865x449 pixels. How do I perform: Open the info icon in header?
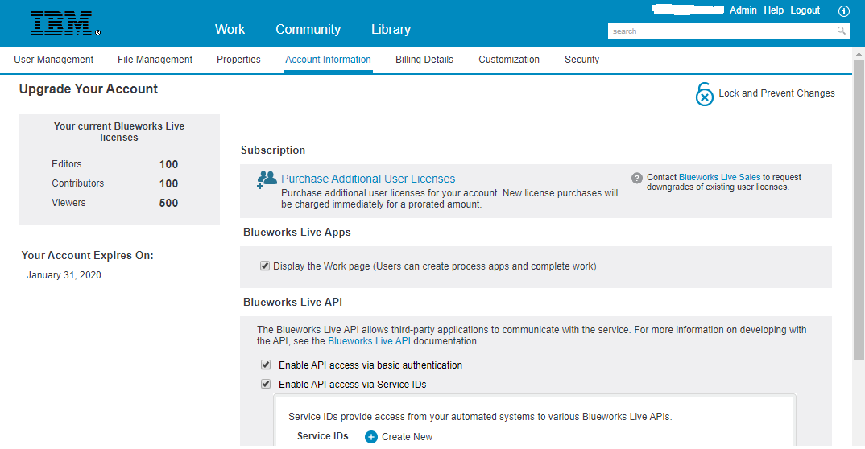(x=843, y=11)
